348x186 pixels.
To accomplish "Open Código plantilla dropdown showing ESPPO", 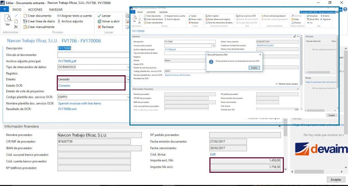I will (x=128, y=97).
